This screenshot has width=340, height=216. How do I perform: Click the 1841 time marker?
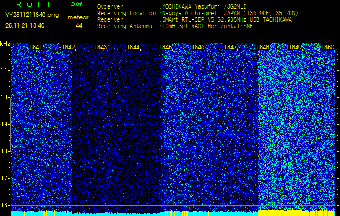pyautogui.click(x=36, y=47)
